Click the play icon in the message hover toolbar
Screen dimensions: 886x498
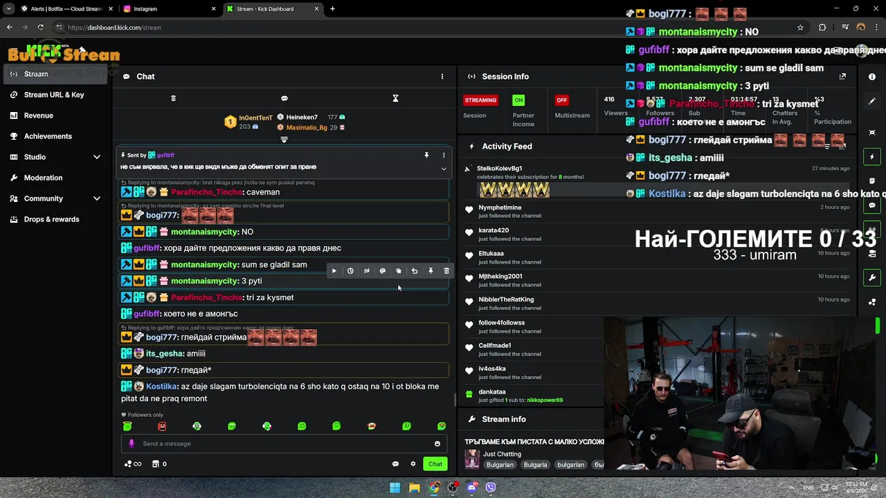pyautogui.click(x=334, y=271)
